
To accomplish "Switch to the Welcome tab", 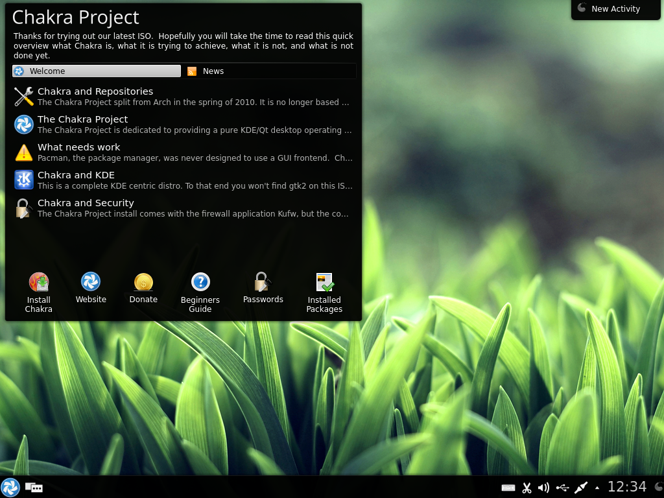I will pos(97,71).
